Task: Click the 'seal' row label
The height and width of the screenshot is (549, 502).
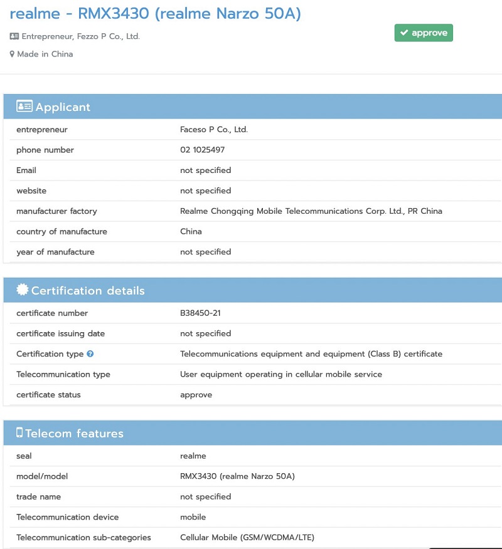Action: (24, 456)
